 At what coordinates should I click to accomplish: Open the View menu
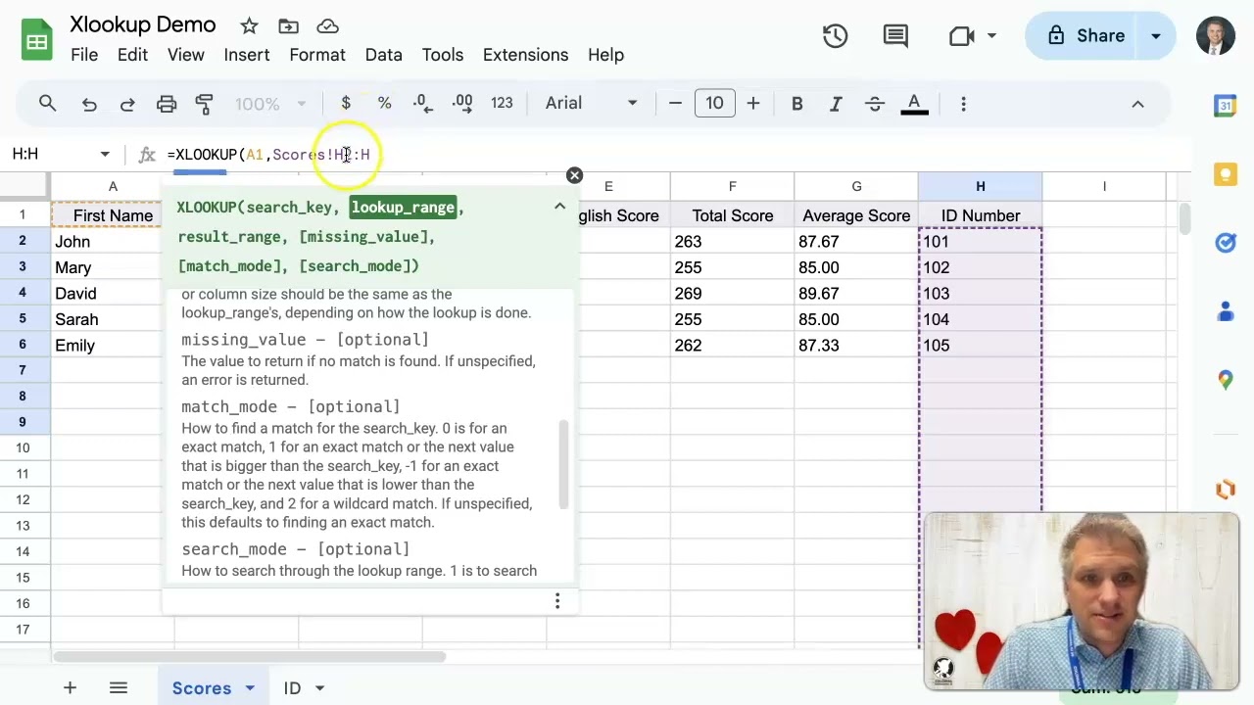[x=185, y=55]
